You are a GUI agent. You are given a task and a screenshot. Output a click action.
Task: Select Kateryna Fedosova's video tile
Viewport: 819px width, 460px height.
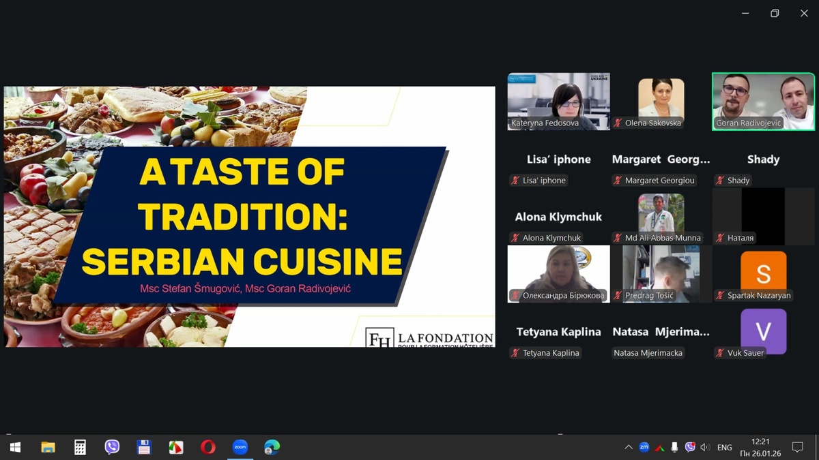(558, 101)
